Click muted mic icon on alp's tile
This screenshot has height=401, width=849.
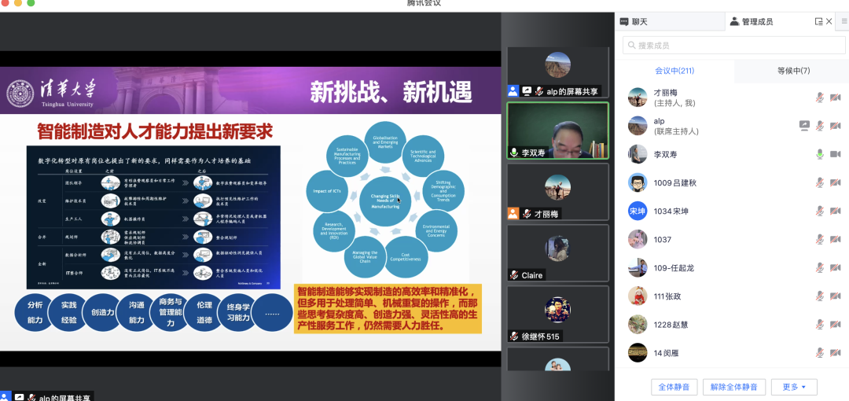click(x=538, y=91)
